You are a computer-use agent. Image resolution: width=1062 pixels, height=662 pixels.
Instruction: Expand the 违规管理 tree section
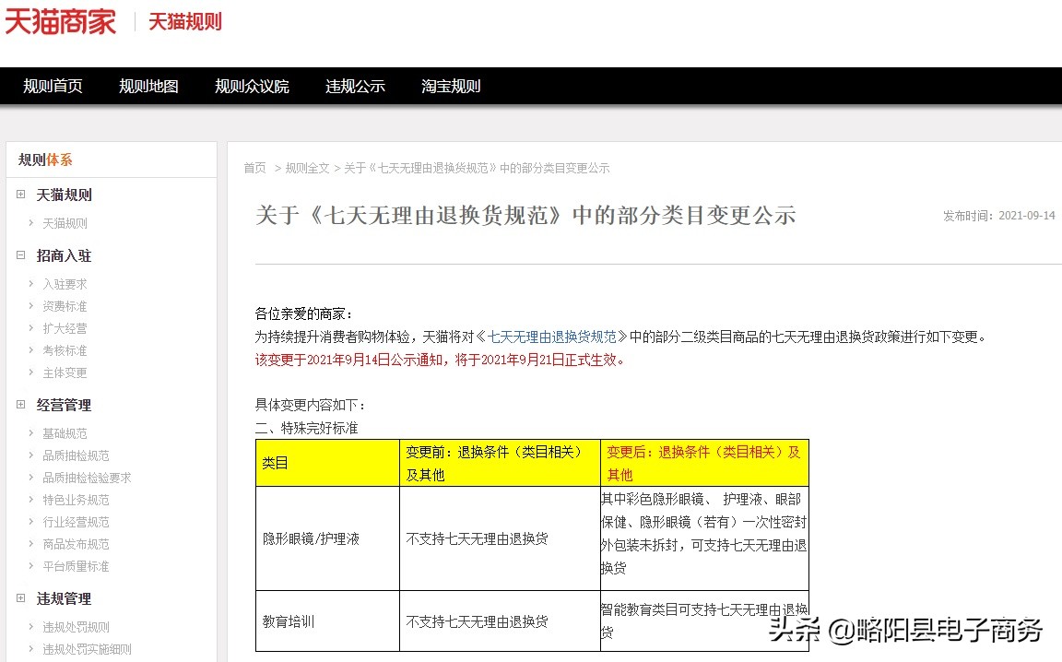[20, 598]
